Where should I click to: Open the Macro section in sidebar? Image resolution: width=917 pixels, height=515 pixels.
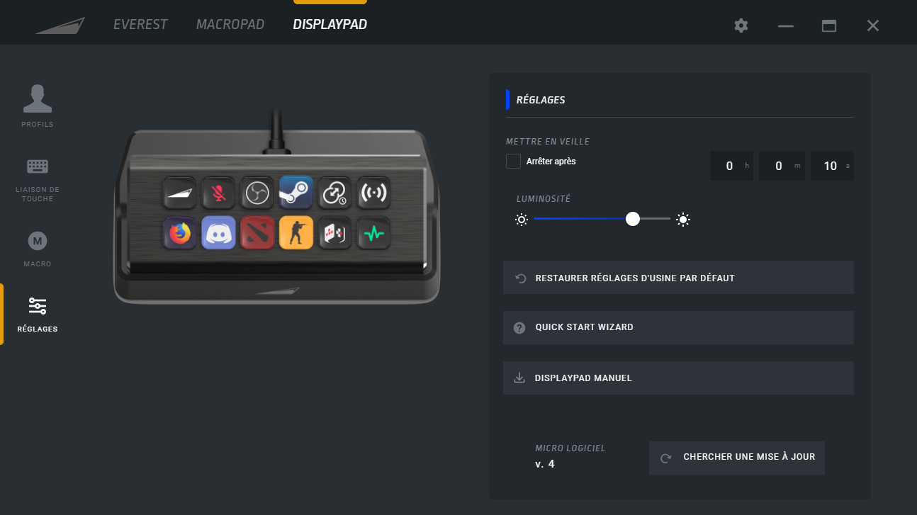coord(38,249)
